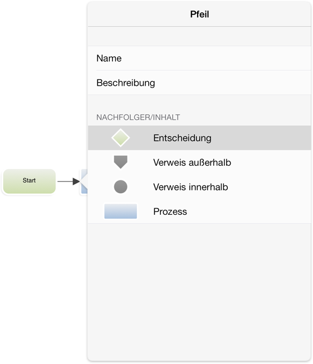313x364 pixels.
Task: Click the Start label text
Action: pyautogui.click(x=29, y=180)
